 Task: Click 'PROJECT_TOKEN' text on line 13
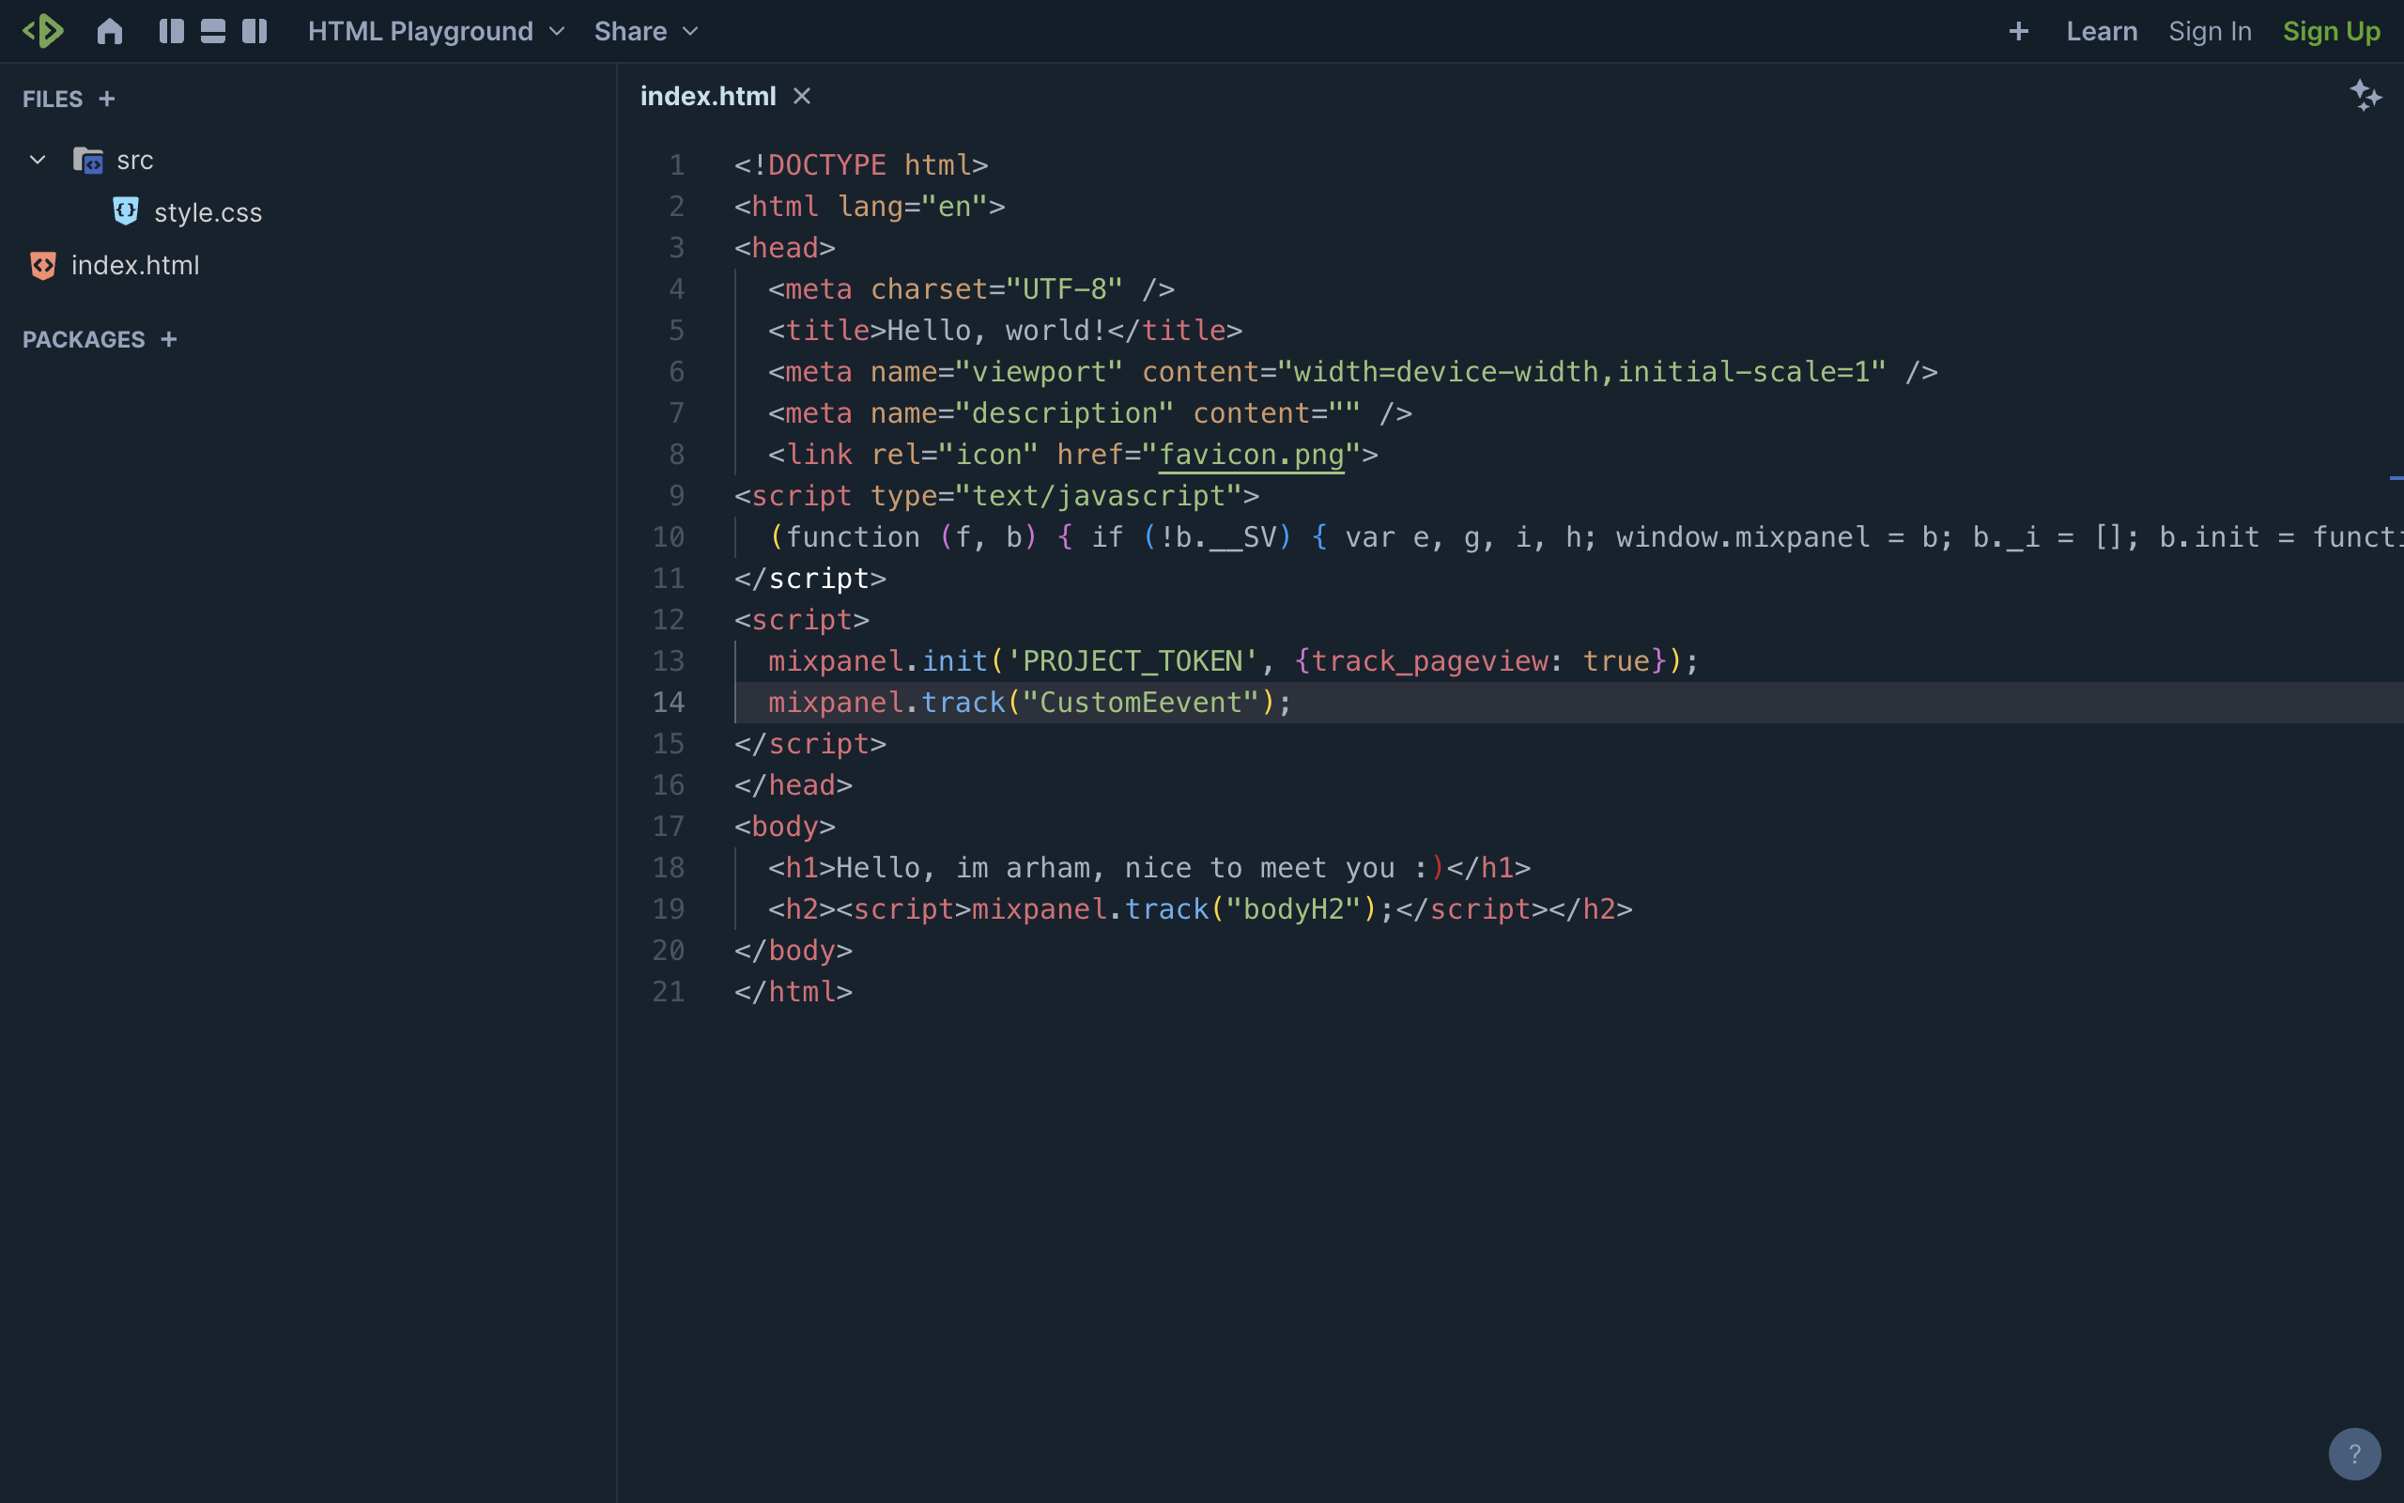[x=1133, y=660]
